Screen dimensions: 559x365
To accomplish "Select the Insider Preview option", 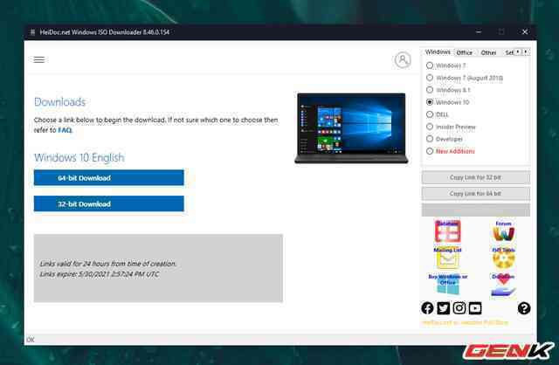I will [430, 127].
